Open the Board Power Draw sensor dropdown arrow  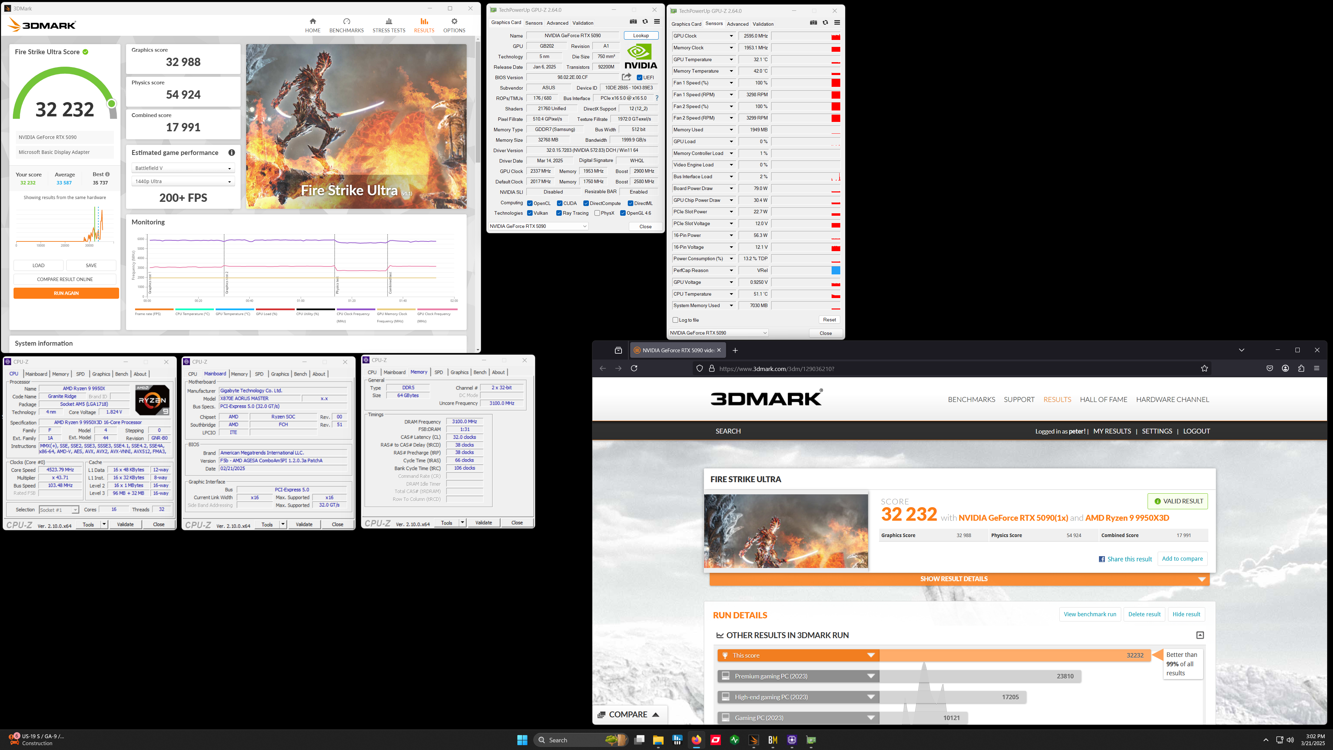pos(731,188)
